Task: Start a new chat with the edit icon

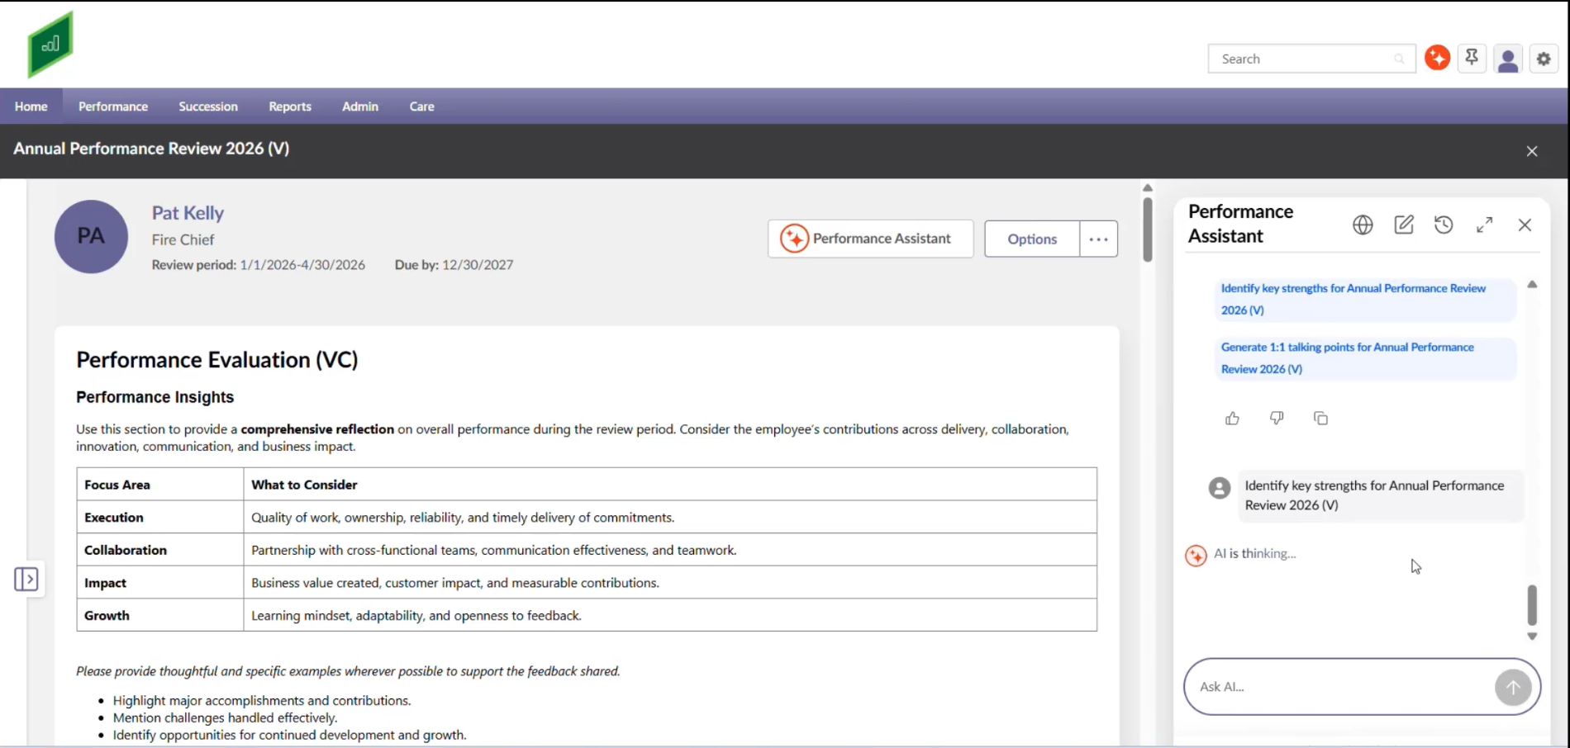Action: 1404,225
